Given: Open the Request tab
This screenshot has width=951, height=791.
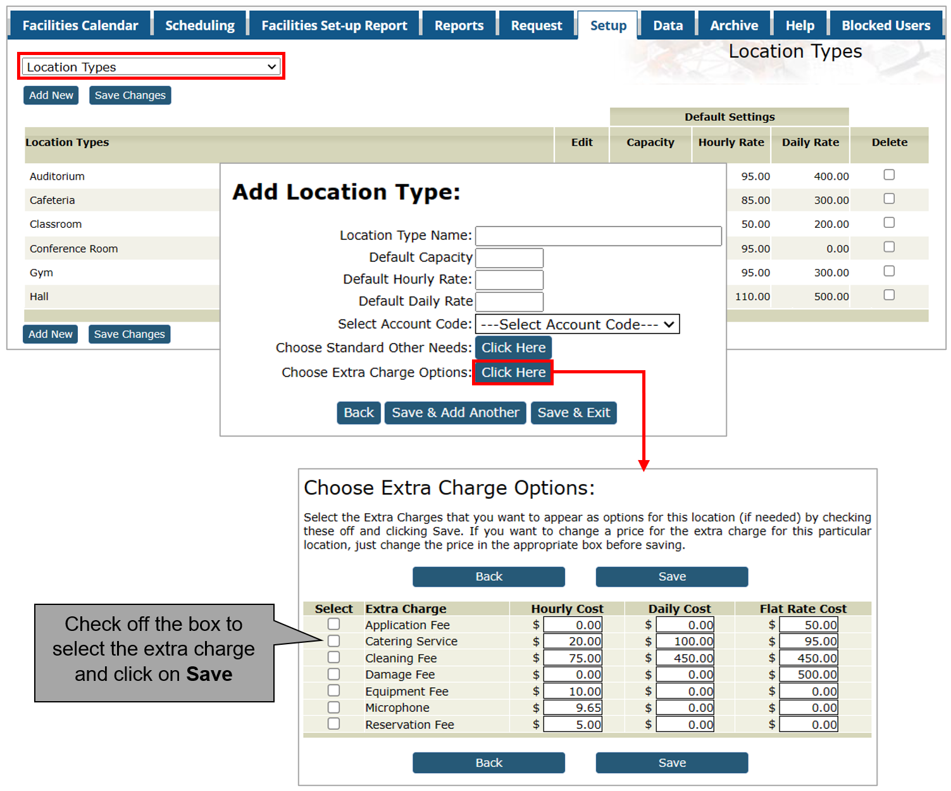Looking at the screenshot, I should [537, 25].
